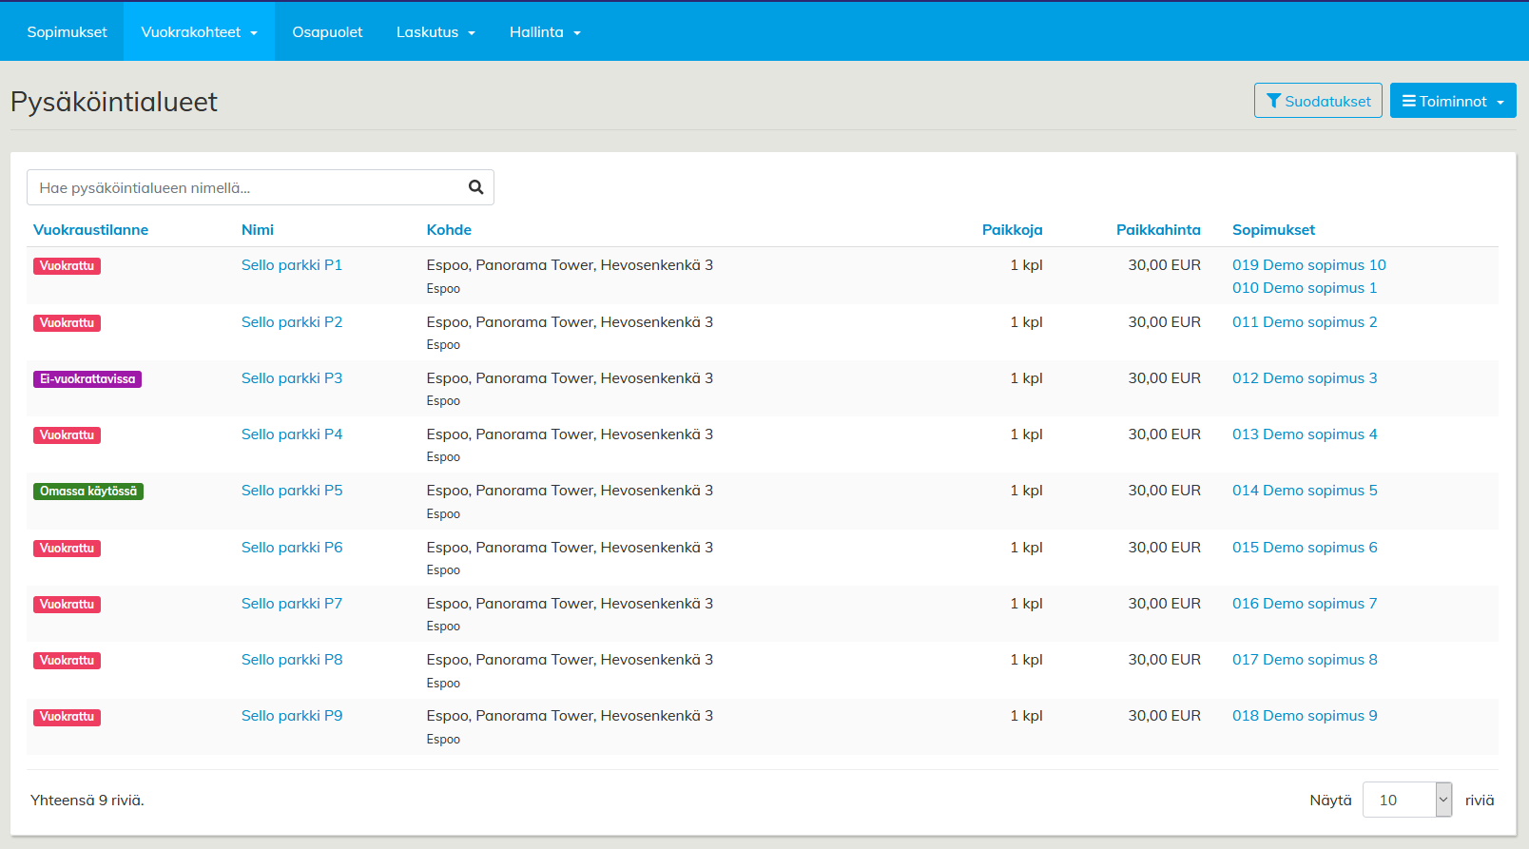The width and height of the screenshot is (1529, 849).
Task: Click the search magnifier icon
Action: (x=475, y=187)
